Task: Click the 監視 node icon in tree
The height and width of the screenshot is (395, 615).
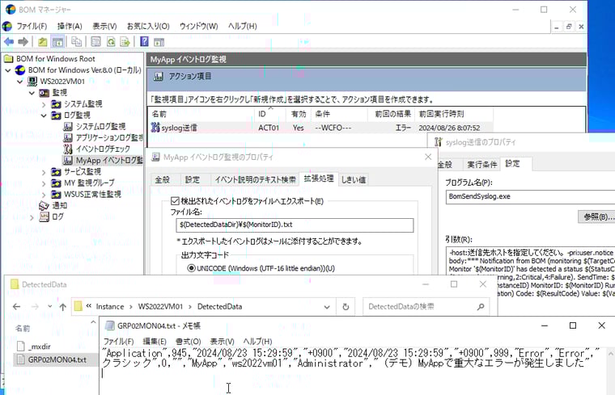Action: click(44, 93)
